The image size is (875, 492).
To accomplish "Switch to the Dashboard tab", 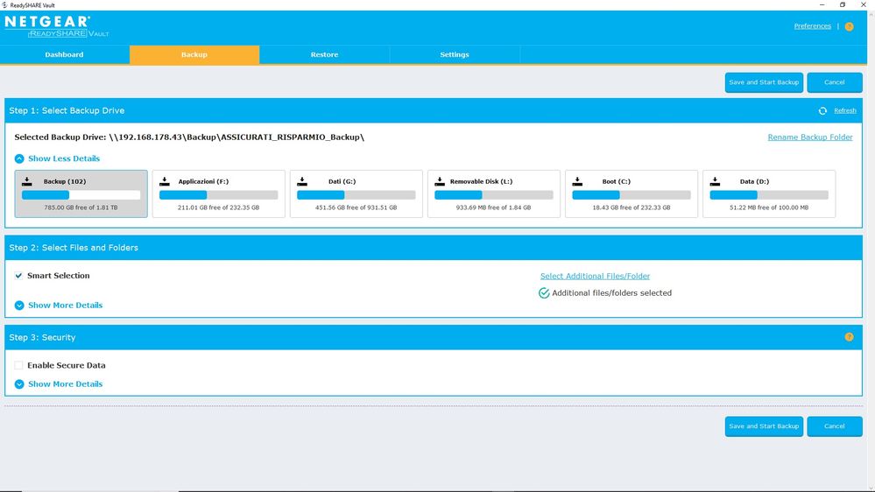I will tap(64, 54).
